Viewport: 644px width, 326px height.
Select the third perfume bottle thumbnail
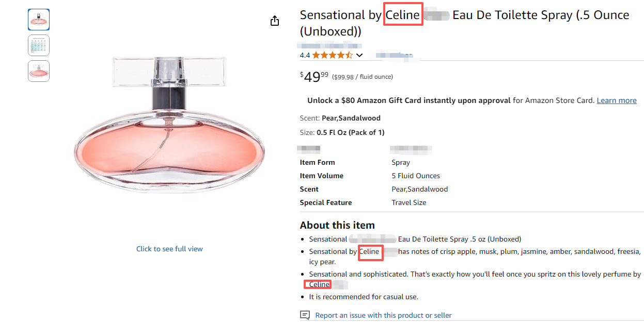pyautogui.click(x=39, y=71)
